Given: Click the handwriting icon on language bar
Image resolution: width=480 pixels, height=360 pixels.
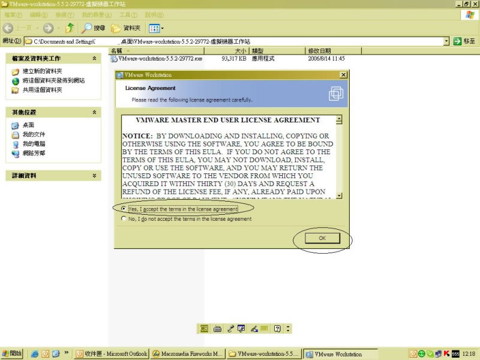Looking at the screenshot, I should click(254, 328).
